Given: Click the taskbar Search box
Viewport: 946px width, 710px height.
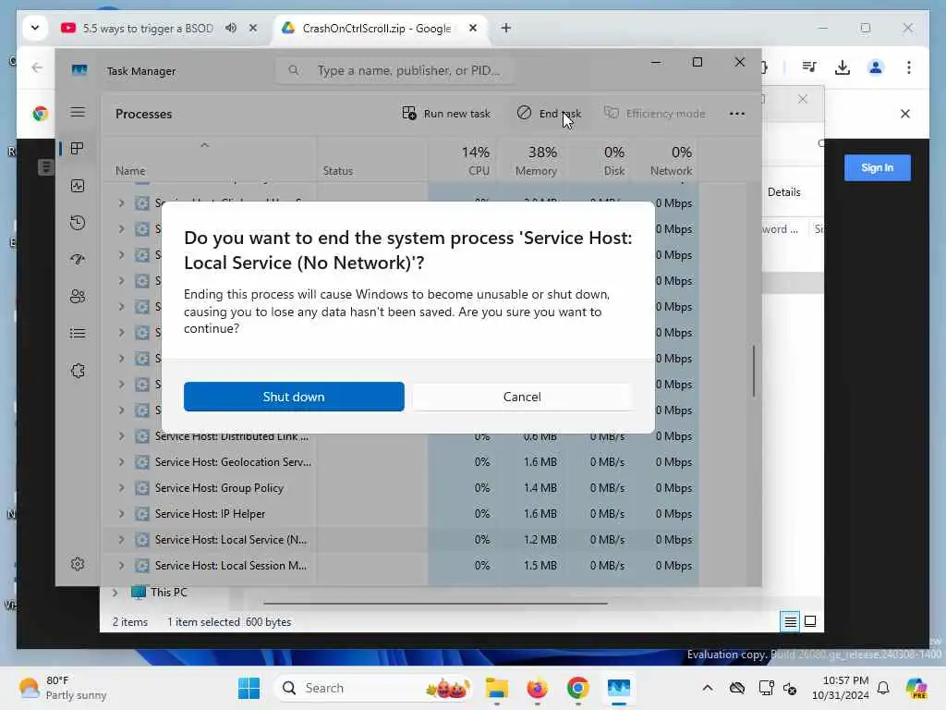Looking at the screenshot, I should 373,688.
